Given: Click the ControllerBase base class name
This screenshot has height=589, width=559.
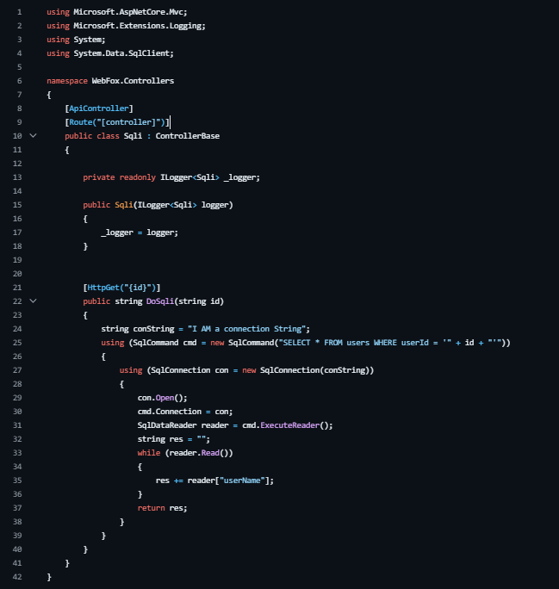Looking at the screenshot, I should coord(188,135).
